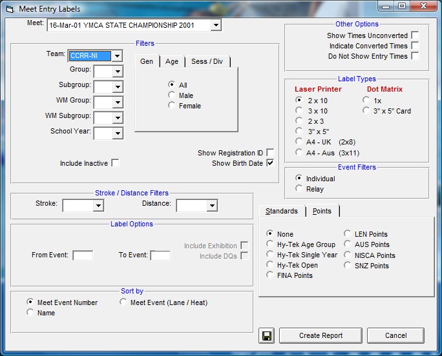Click the From Event input field

click(x=83, y=255)
